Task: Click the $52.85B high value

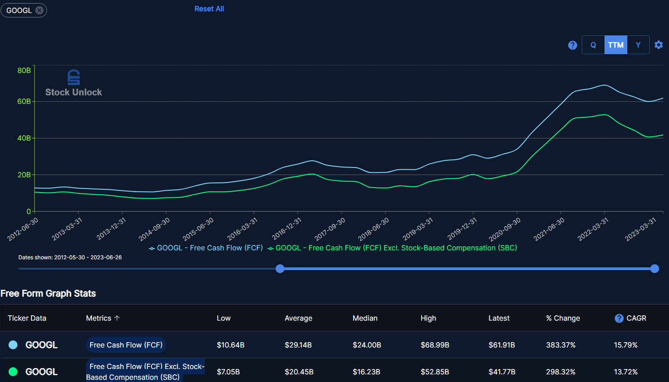Action: 435,372
